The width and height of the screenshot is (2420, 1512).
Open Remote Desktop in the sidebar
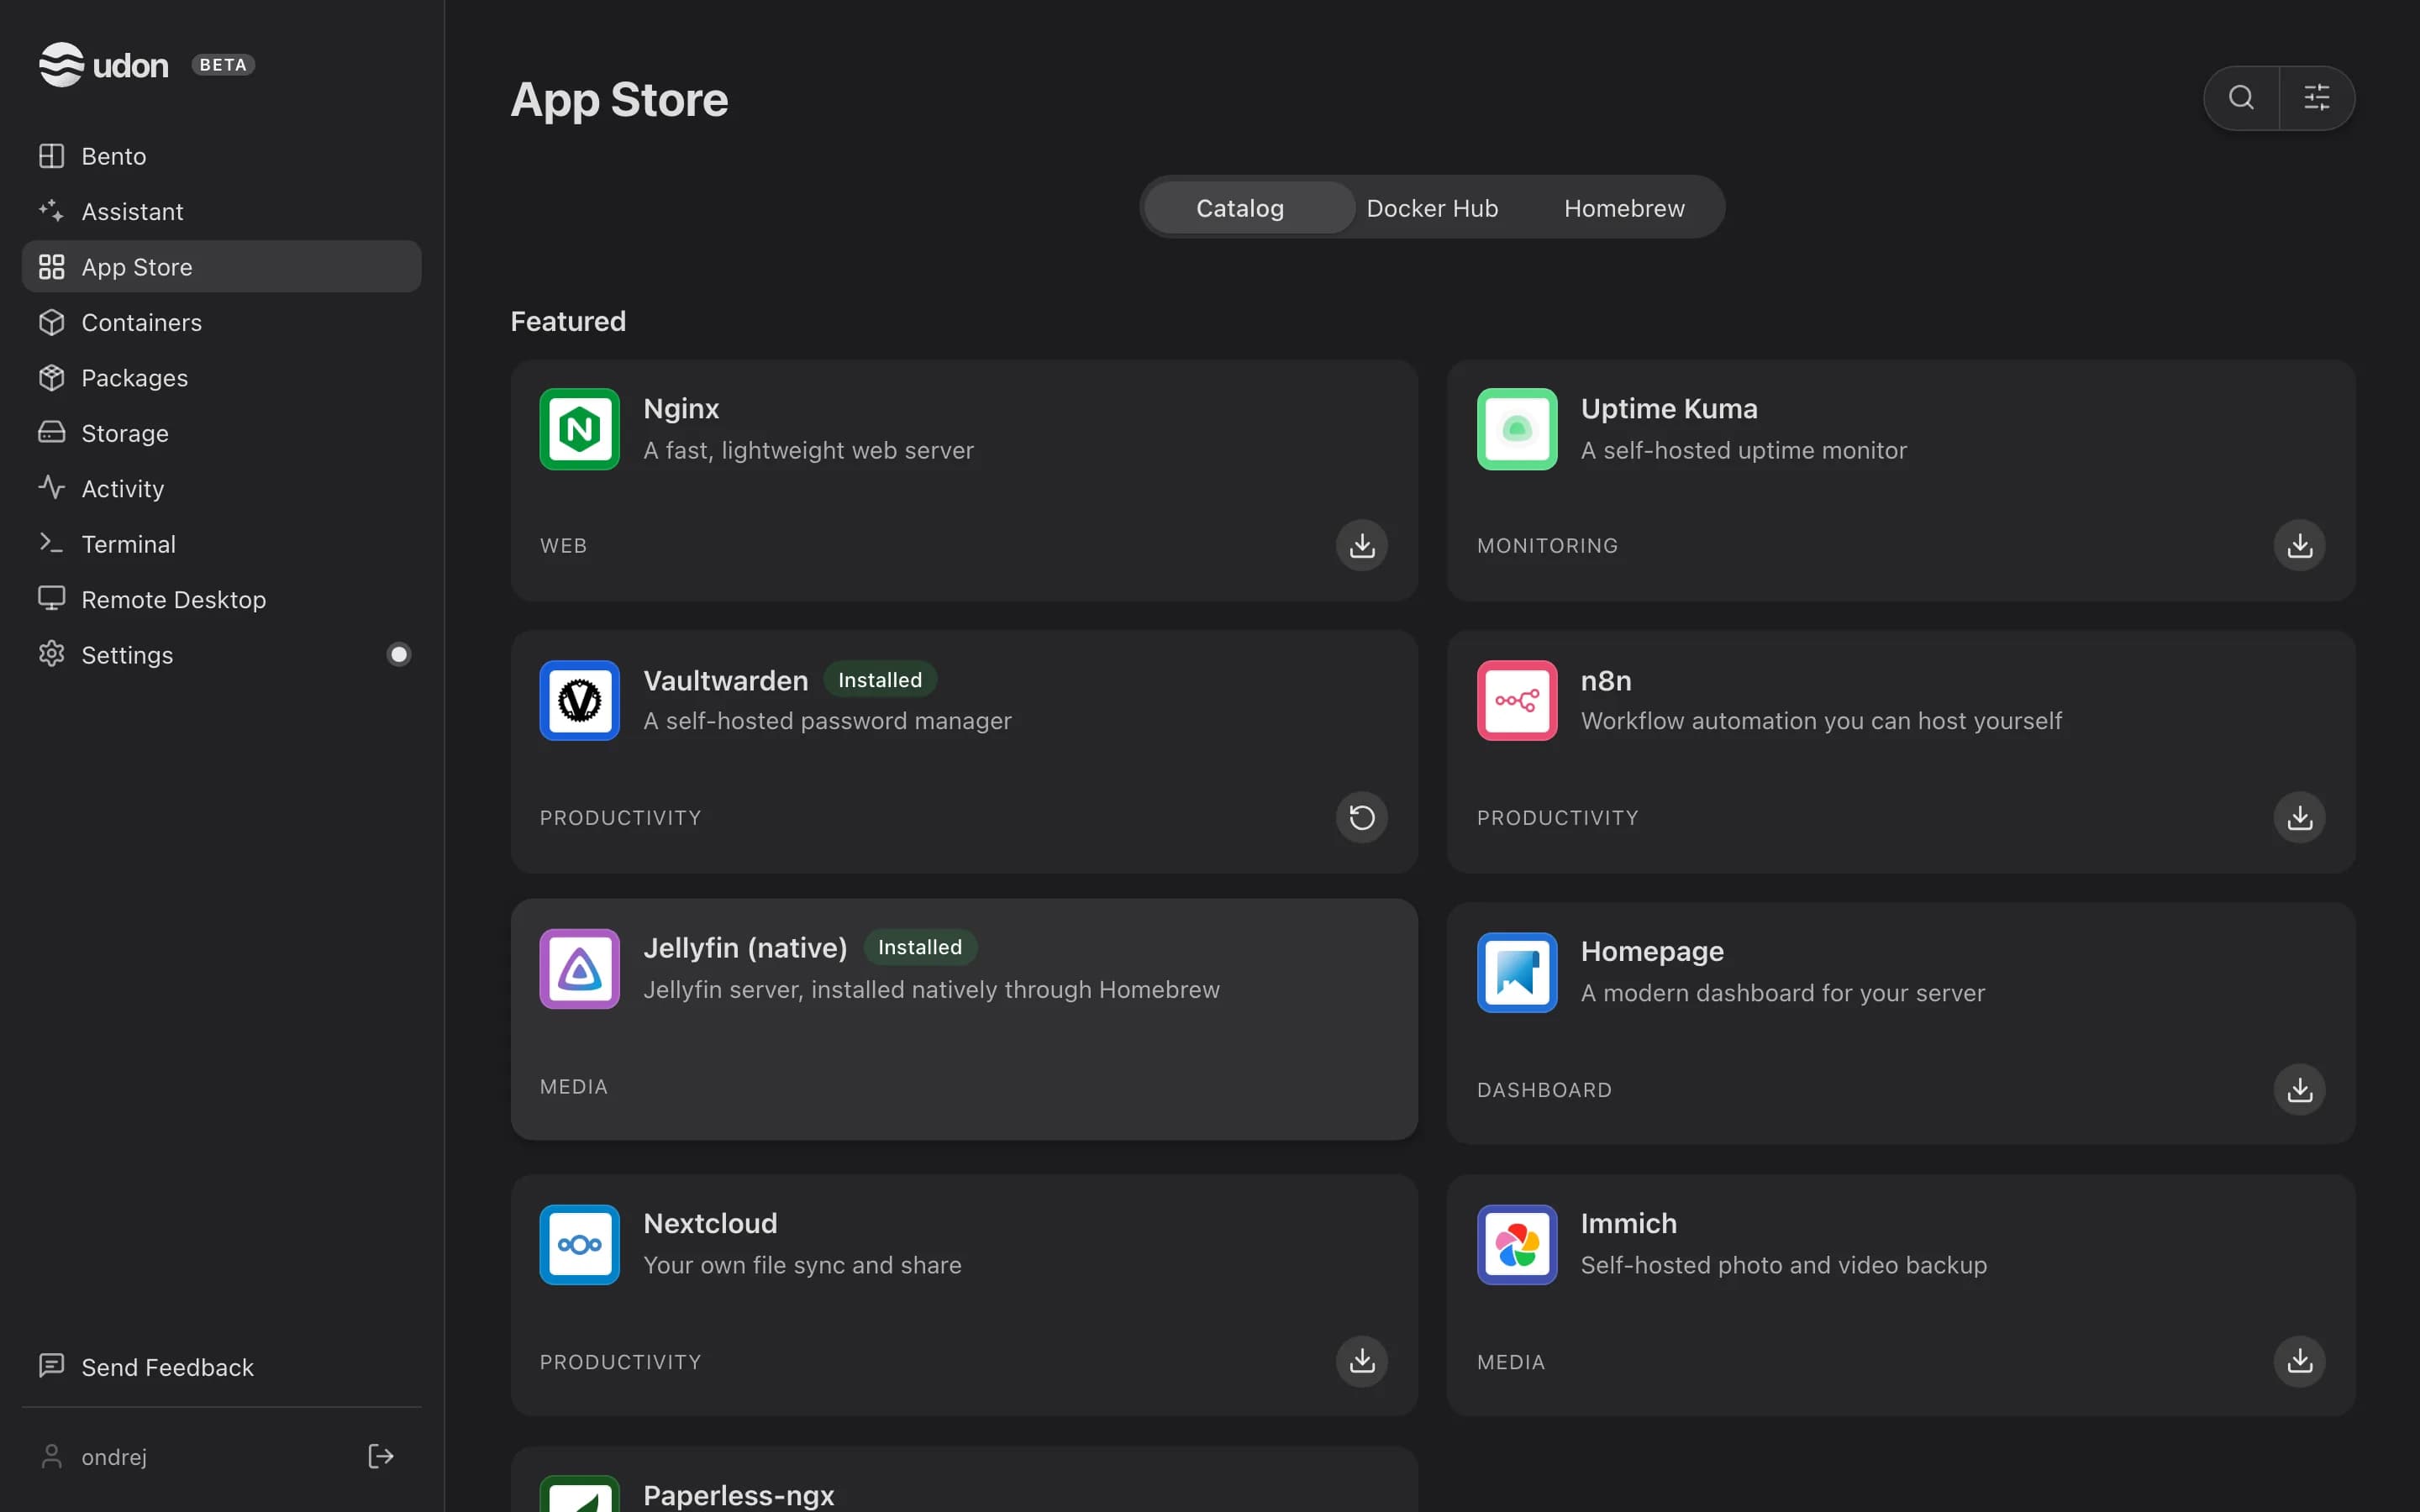pos(221,599)
